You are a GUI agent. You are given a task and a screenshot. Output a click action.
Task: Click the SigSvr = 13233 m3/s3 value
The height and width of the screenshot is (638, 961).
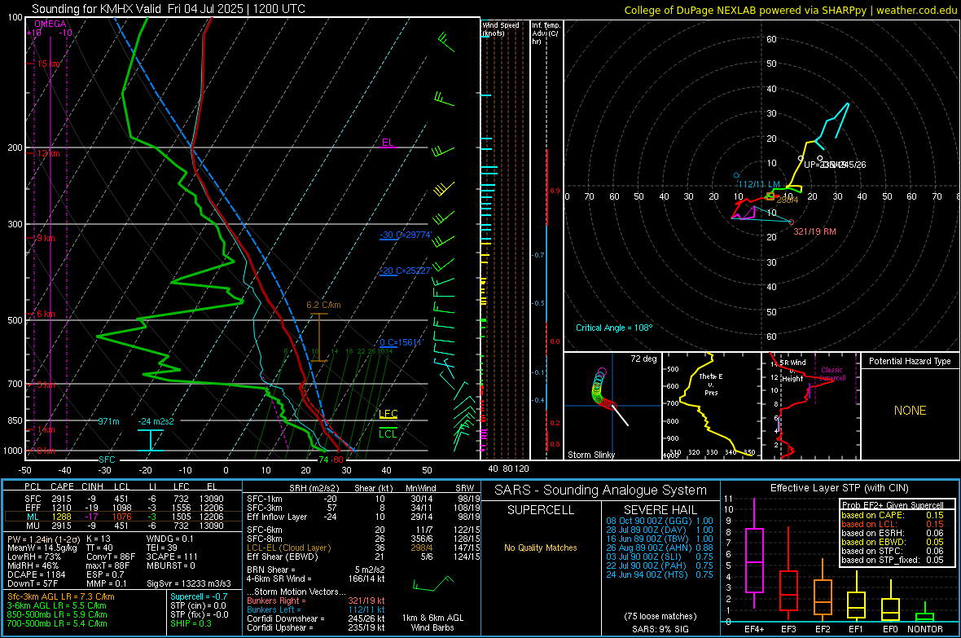(188, 583)
